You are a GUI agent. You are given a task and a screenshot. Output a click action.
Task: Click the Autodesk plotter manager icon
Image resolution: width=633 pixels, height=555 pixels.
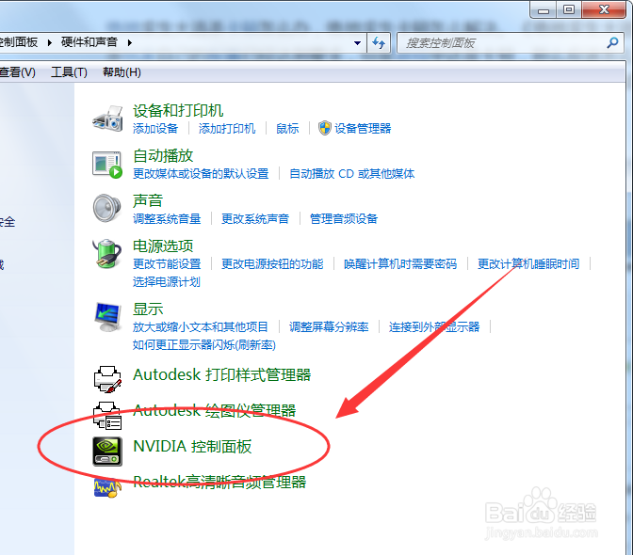click(x=107, y=415)
